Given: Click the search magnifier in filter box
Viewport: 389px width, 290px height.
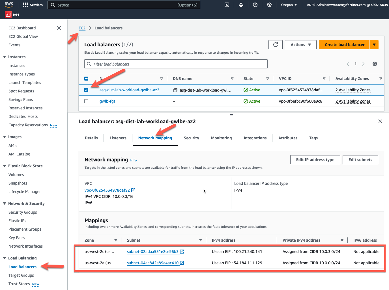Looking at the screenshot, I should (x=89, y=64).
